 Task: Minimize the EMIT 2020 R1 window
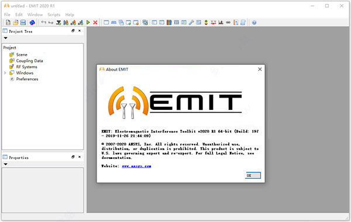coord(312,6)
